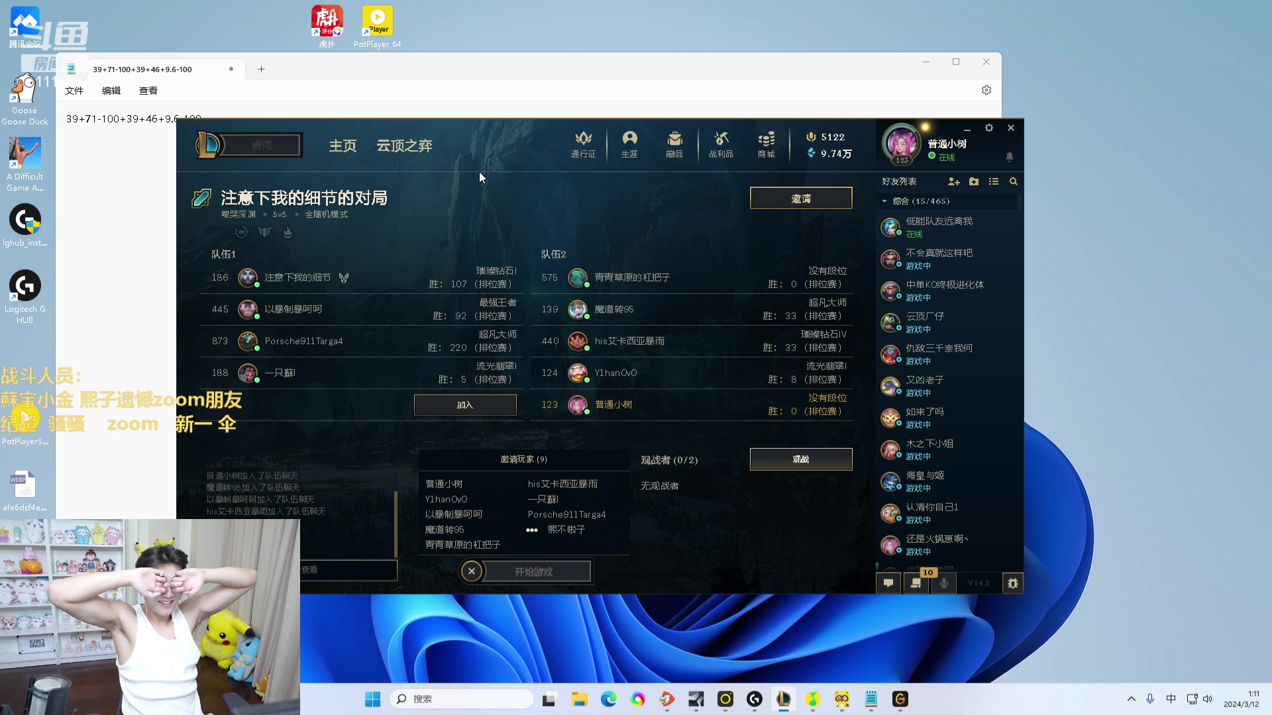Open 腾讯会议 desktop shortcut
The height and width of the screenshot is (715, 1272).
(25, 26)
